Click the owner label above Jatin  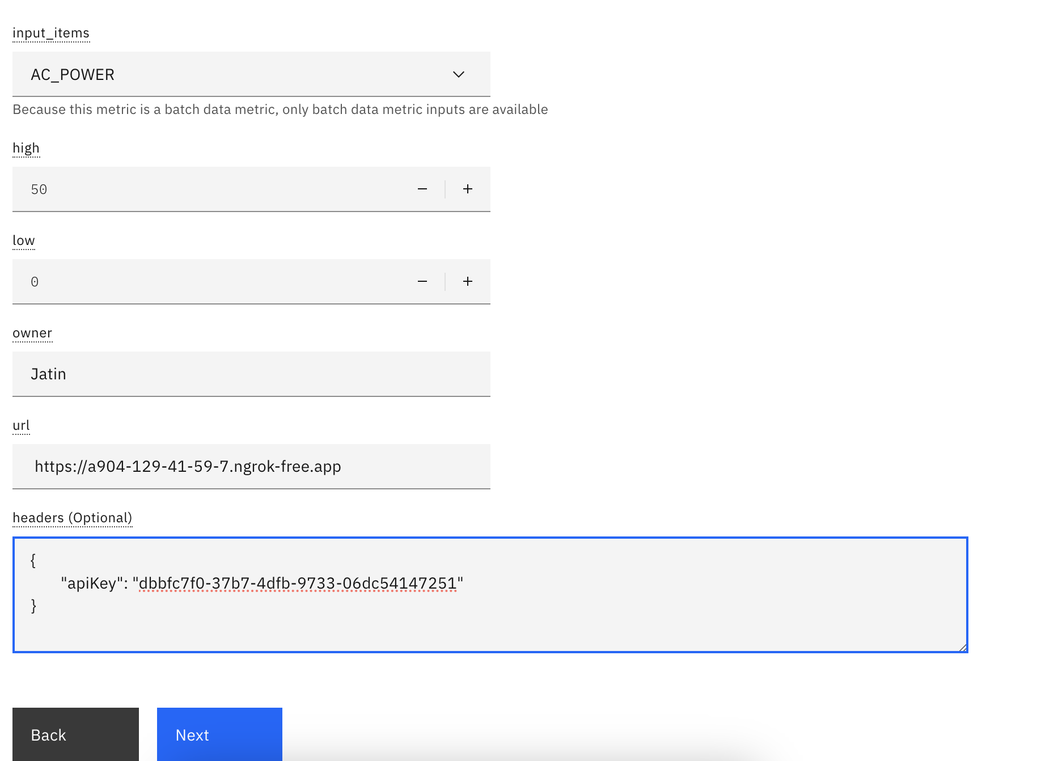(32, 333)
